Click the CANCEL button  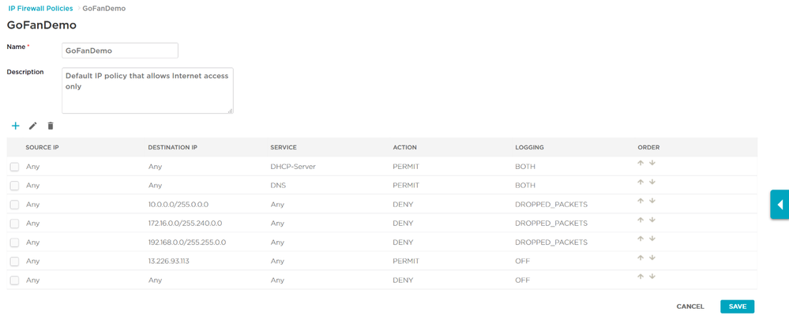[690, 307]
